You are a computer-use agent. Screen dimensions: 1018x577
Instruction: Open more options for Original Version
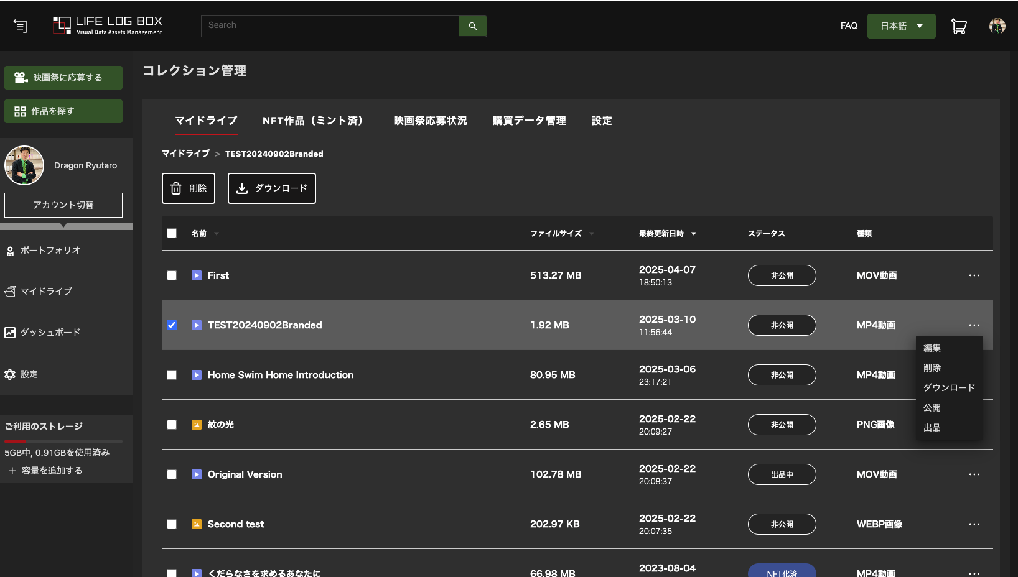[x=974, y=474]
